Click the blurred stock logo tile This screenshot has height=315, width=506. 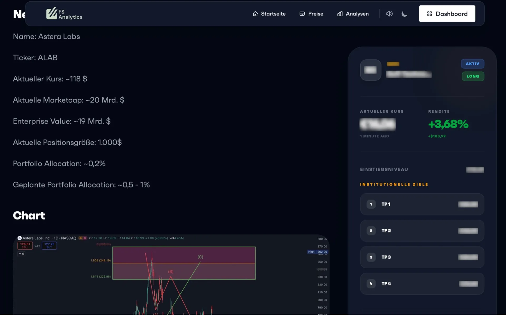371,70
